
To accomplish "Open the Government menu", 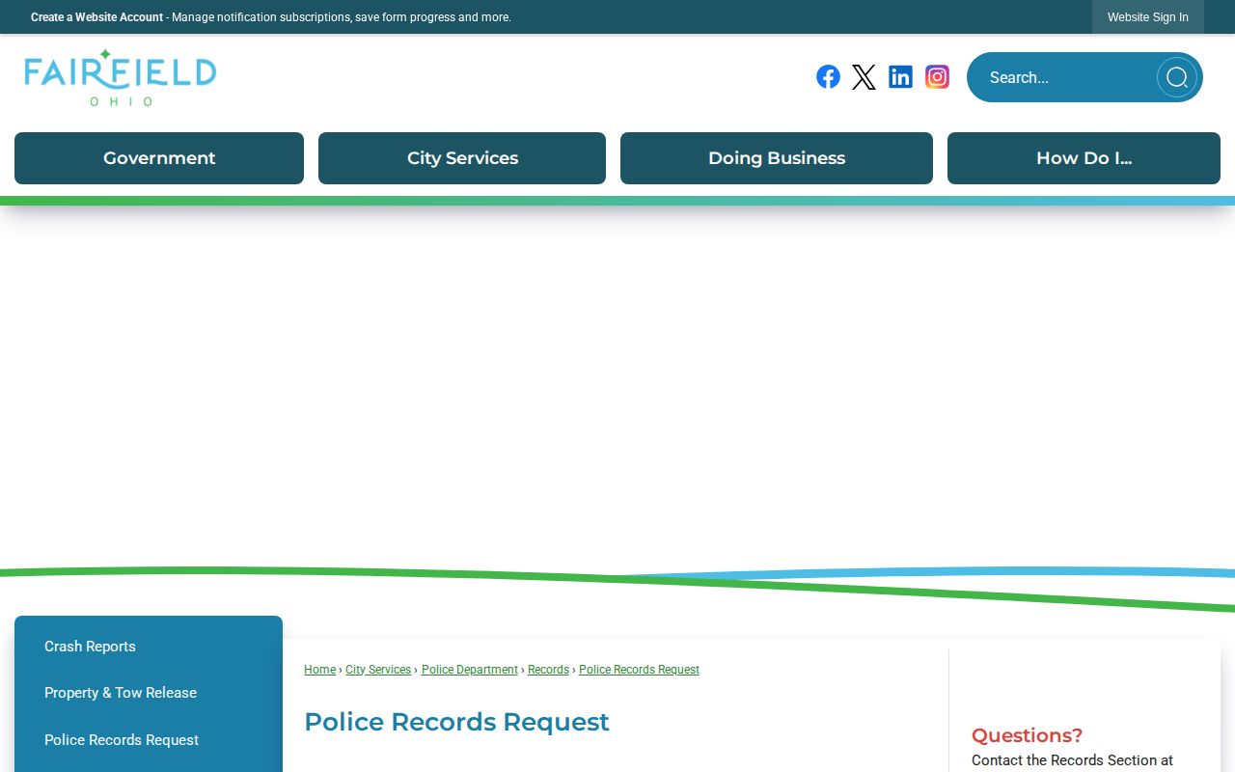I will [159, 158].
